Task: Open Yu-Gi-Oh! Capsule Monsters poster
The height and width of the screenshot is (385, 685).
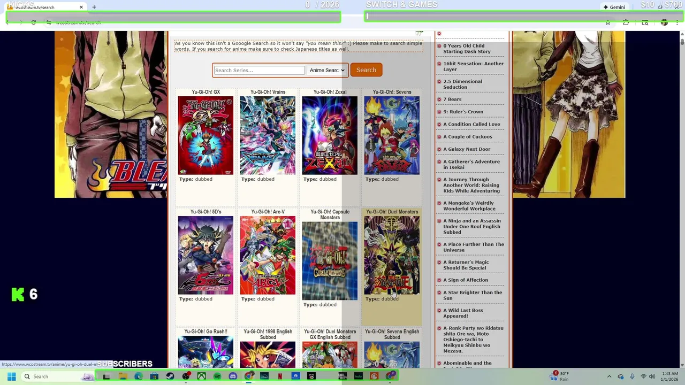Action: tap(330, 261)
